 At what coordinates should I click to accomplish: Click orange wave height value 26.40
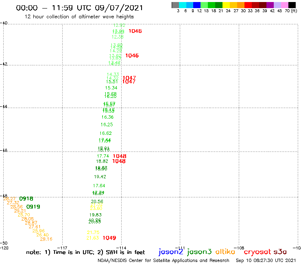(42, 235)
